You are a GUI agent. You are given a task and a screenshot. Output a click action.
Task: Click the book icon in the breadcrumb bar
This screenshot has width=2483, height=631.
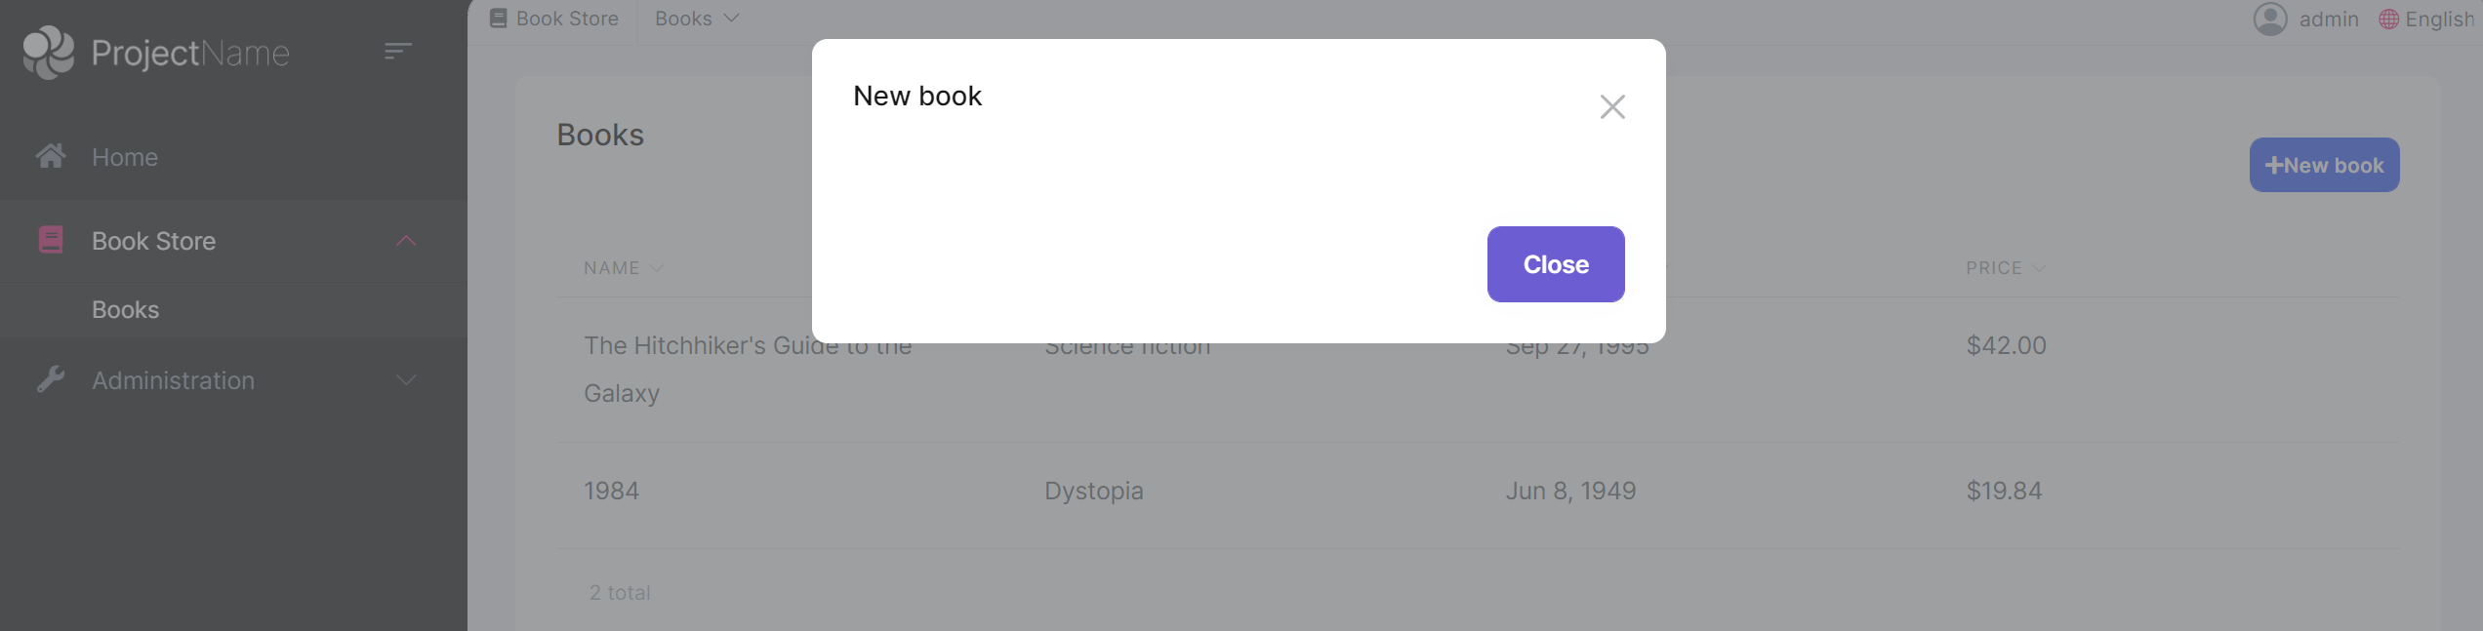pos(499,17)
